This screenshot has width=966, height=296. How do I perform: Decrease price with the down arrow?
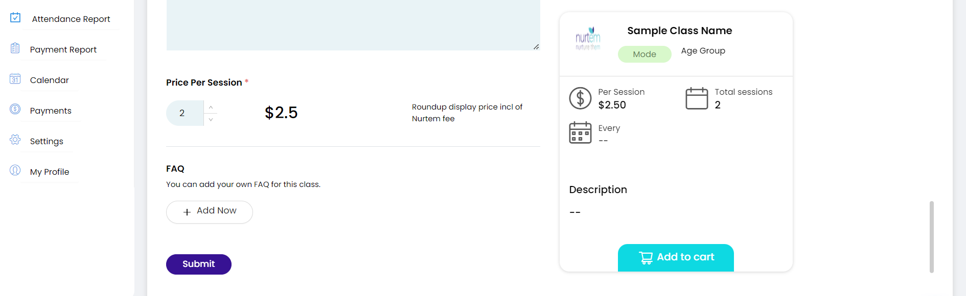(x=211, y=119)
